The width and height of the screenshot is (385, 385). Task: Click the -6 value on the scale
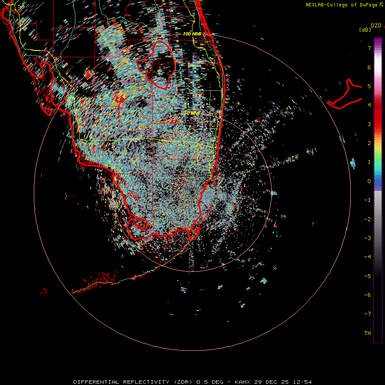pyautogui.click(x=367, y=295)
